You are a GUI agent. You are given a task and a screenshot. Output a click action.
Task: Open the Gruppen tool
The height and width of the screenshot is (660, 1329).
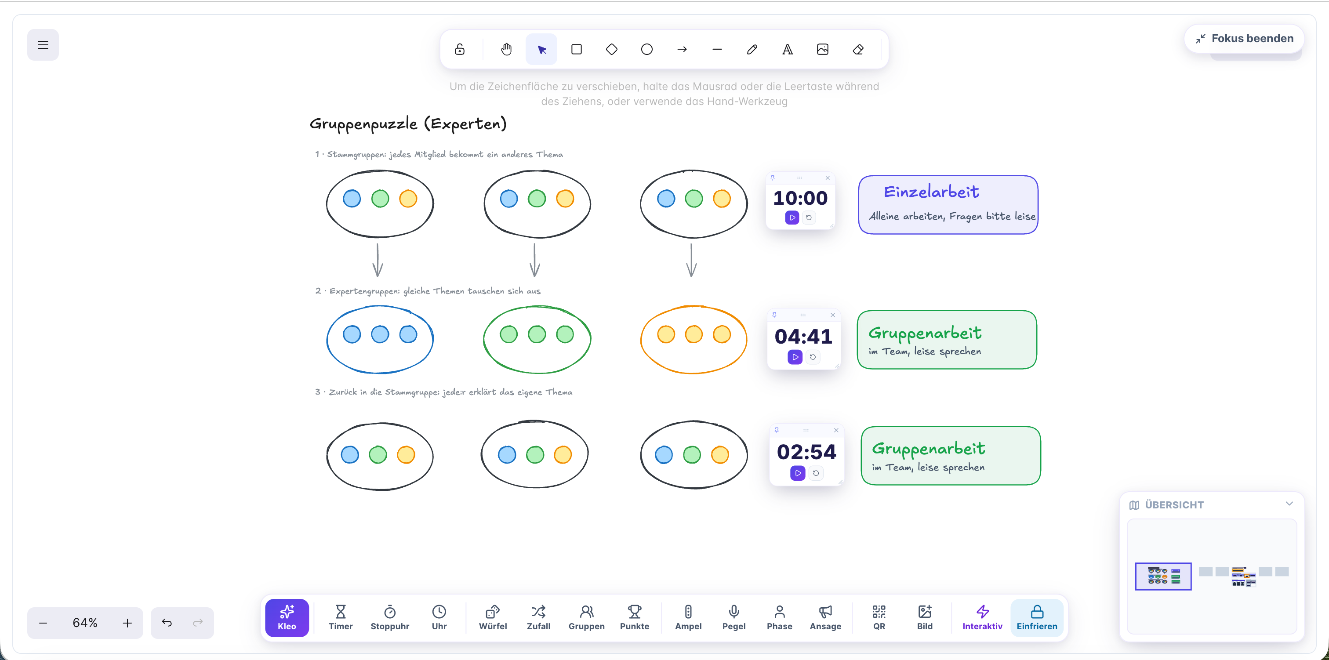(587, 618)
